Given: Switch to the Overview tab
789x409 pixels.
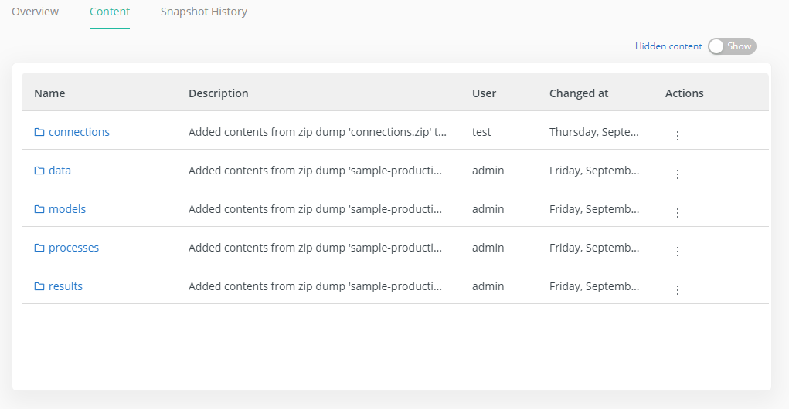Looking at the screenshot, I should click(35, 12).
